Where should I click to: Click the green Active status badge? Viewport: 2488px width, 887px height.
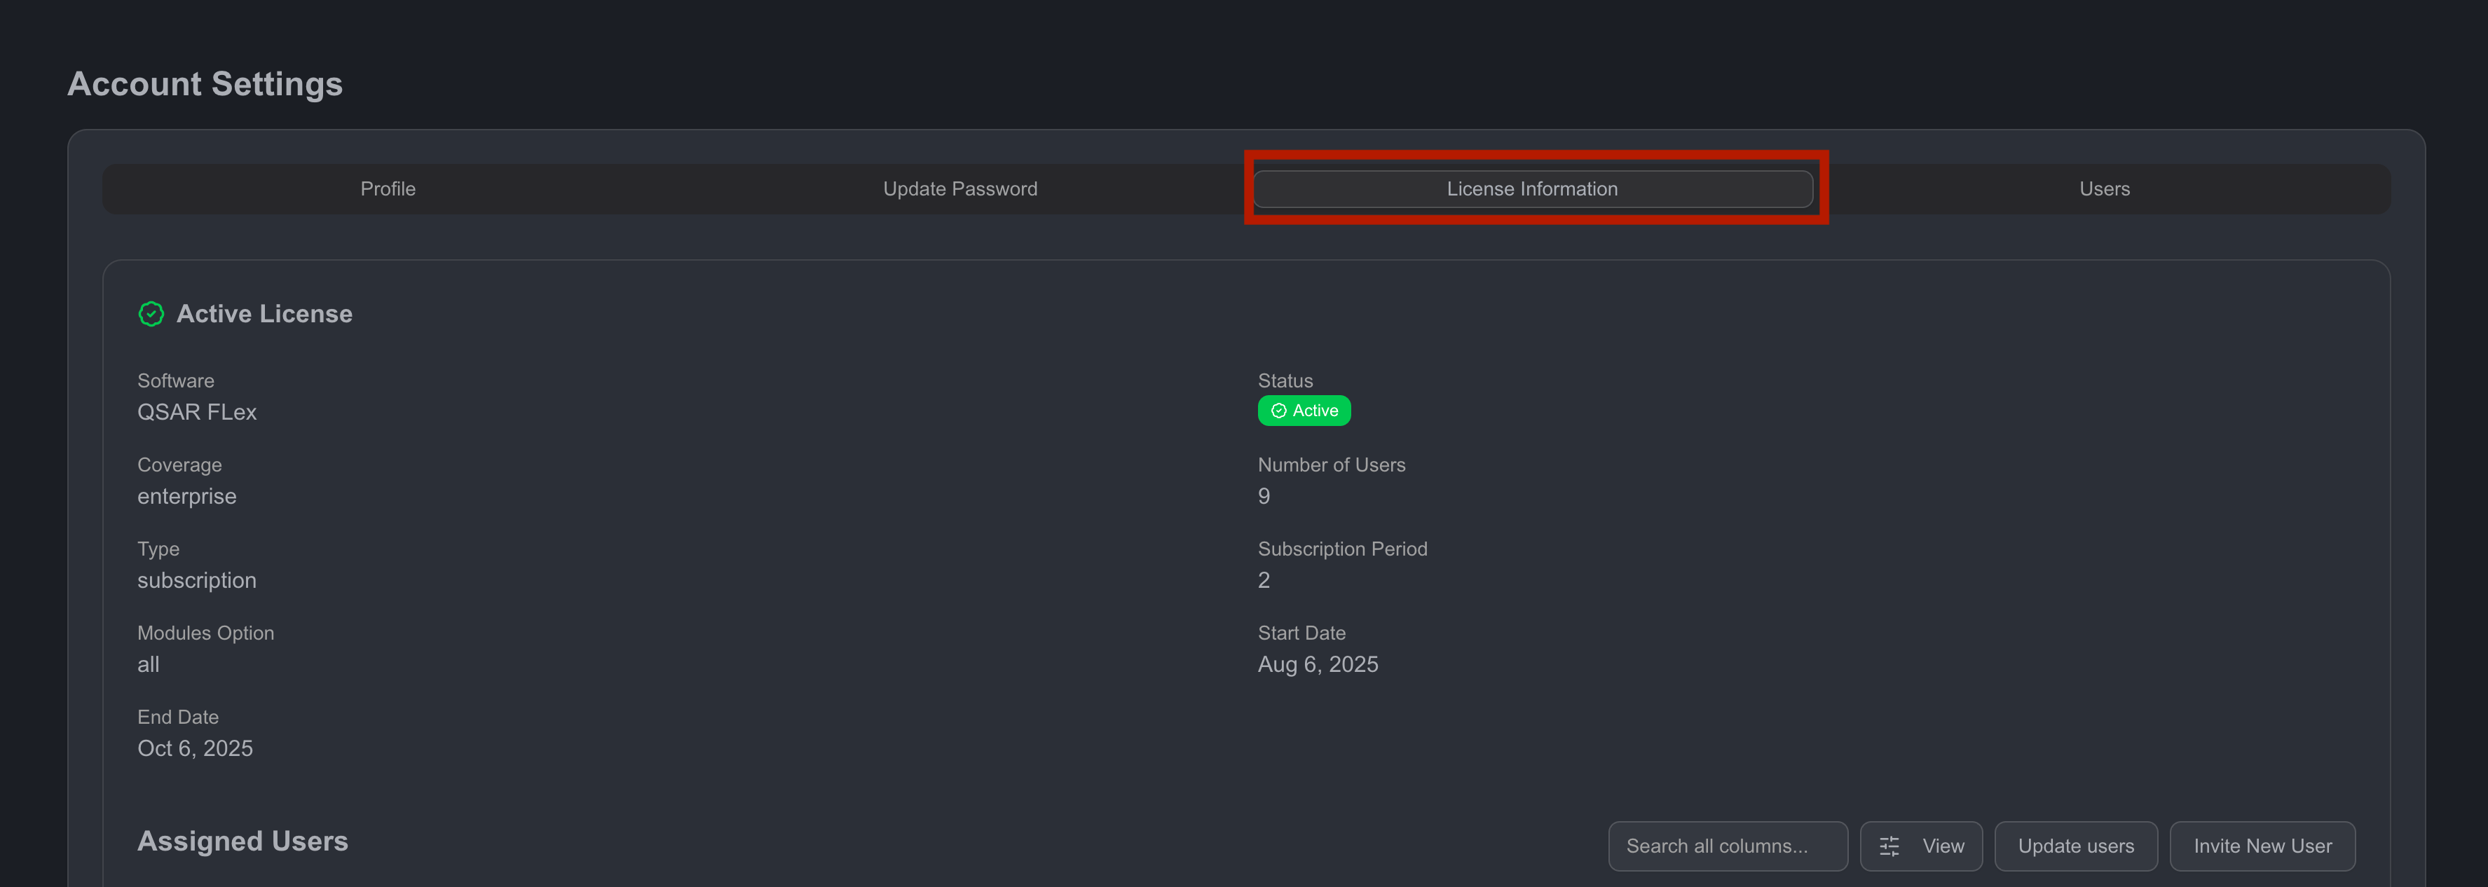coord(1304,411)
